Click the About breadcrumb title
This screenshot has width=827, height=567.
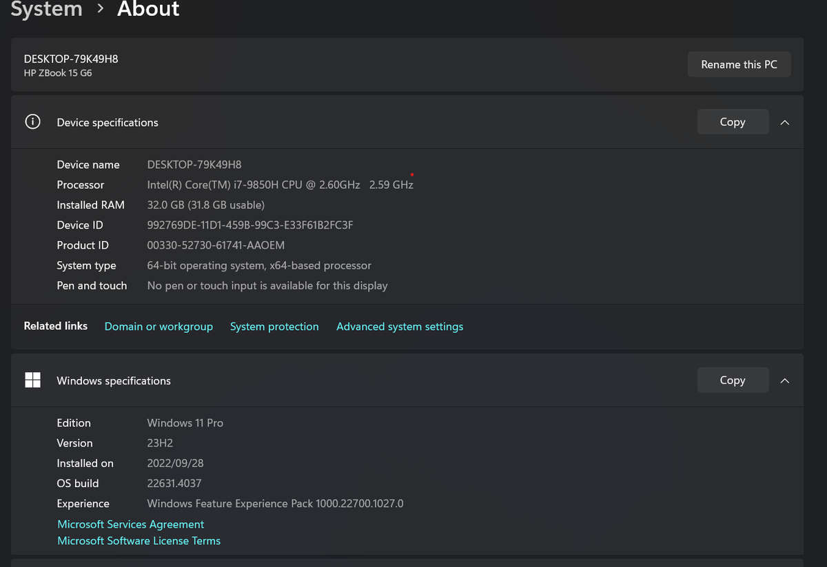tap(148, 10)
